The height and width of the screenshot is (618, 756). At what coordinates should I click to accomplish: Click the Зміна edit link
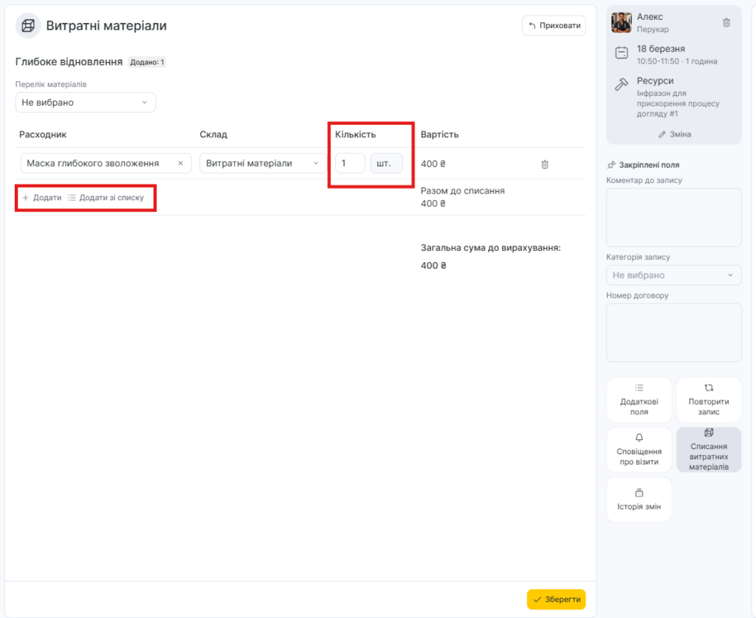click(673, 134)
